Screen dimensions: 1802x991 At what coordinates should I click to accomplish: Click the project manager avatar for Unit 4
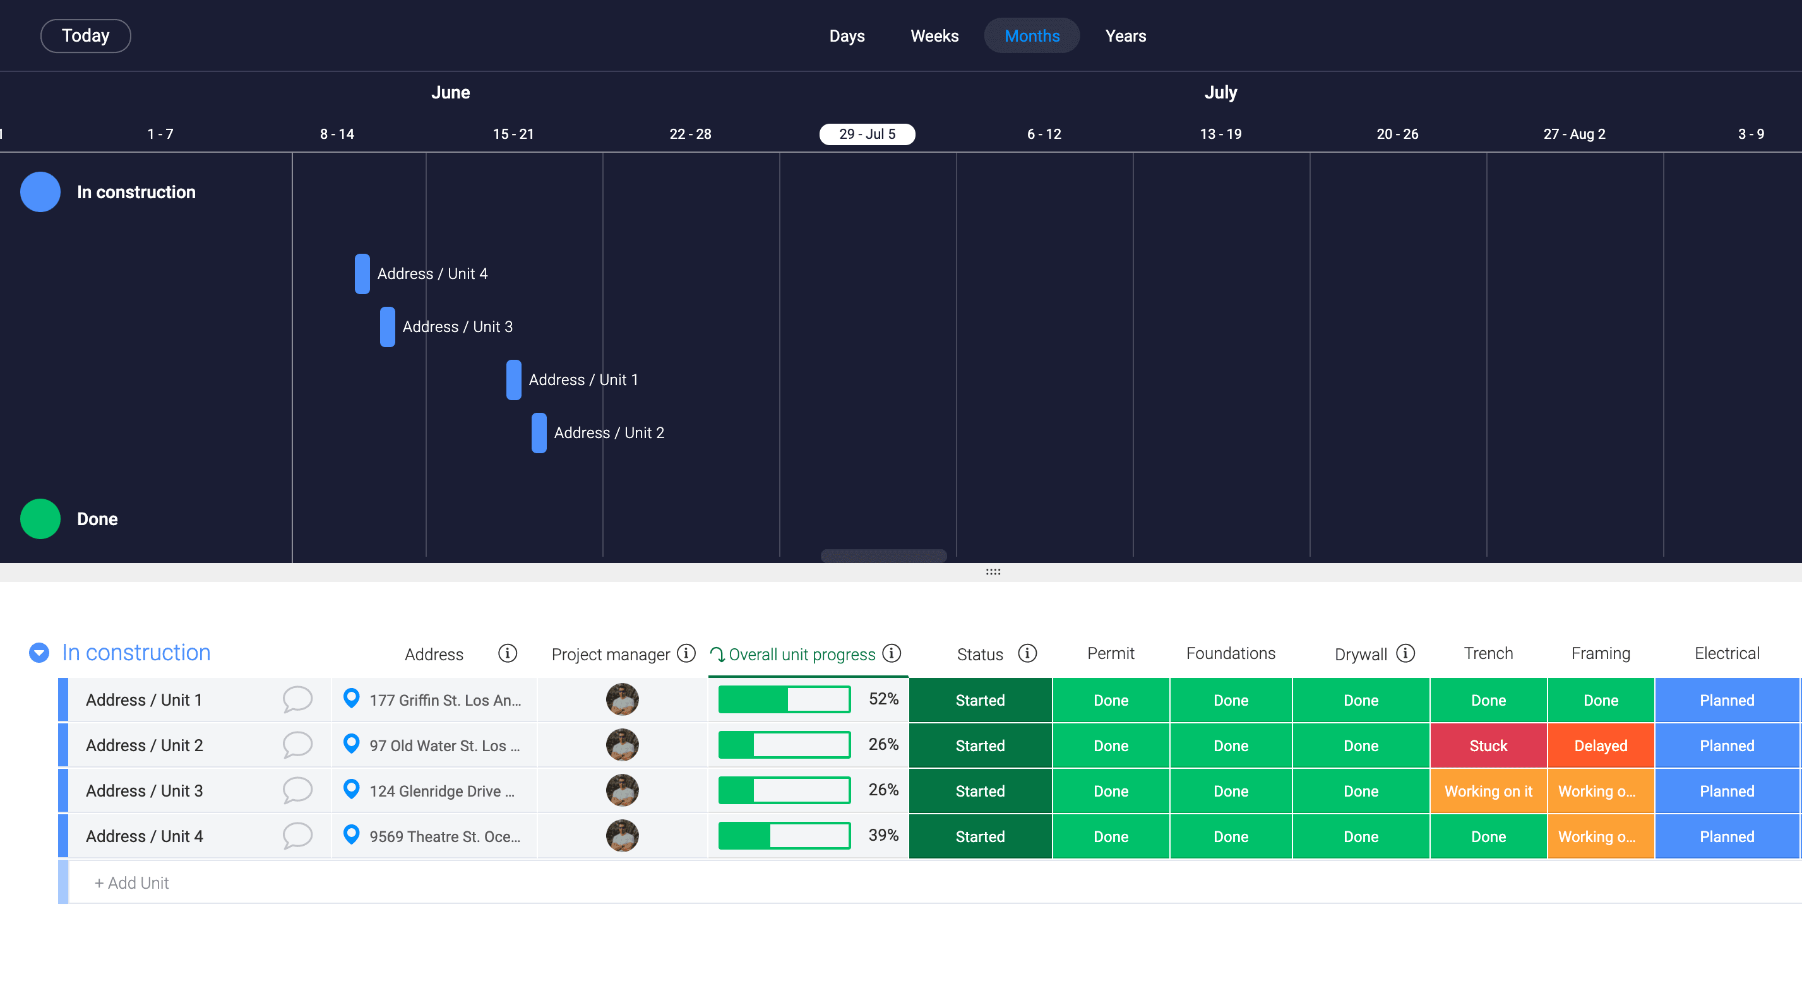point(622,836)
